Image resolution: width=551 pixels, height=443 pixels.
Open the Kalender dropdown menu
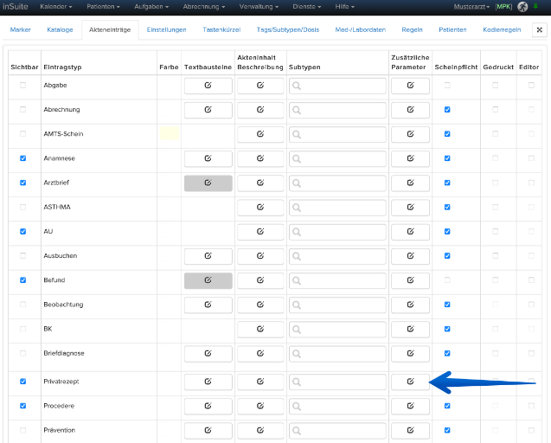(x=56, y=7)
